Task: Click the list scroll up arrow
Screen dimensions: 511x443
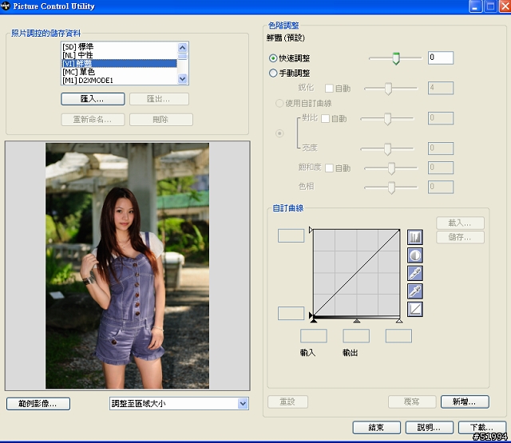Action: pos(183,48)
